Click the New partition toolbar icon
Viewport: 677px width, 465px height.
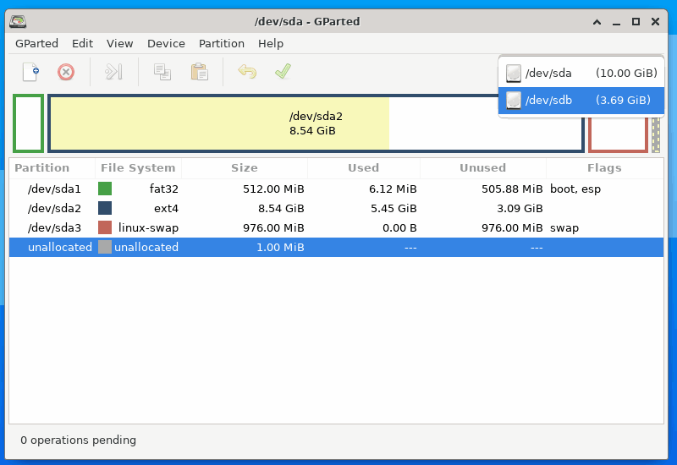tap(30, 72)
